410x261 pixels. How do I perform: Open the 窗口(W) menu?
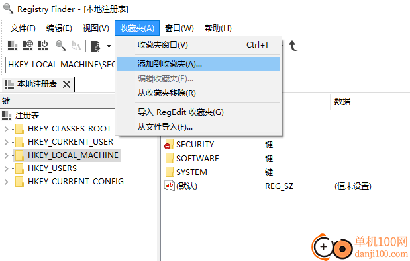coord(179,28)
